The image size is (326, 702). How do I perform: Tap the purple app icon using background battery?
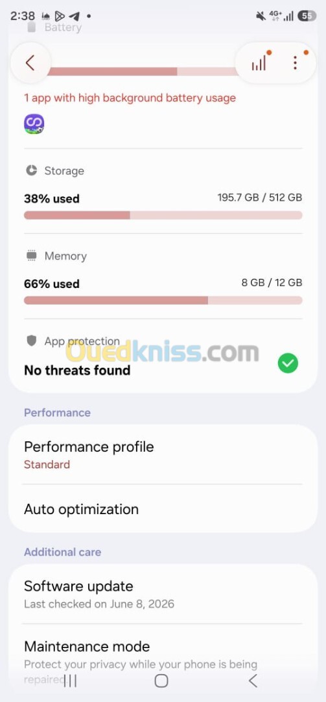(x=34, y=124)
